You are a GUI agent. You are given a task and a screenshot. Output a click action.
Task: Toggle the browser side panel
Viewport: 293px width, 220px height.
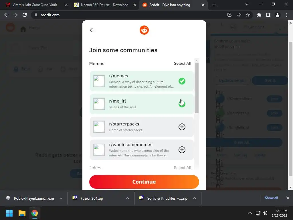coord(268,15)
